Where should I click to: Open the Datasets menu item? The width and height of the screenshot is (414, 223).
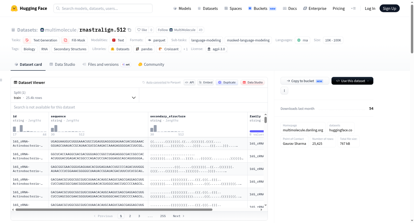[208, 8]
